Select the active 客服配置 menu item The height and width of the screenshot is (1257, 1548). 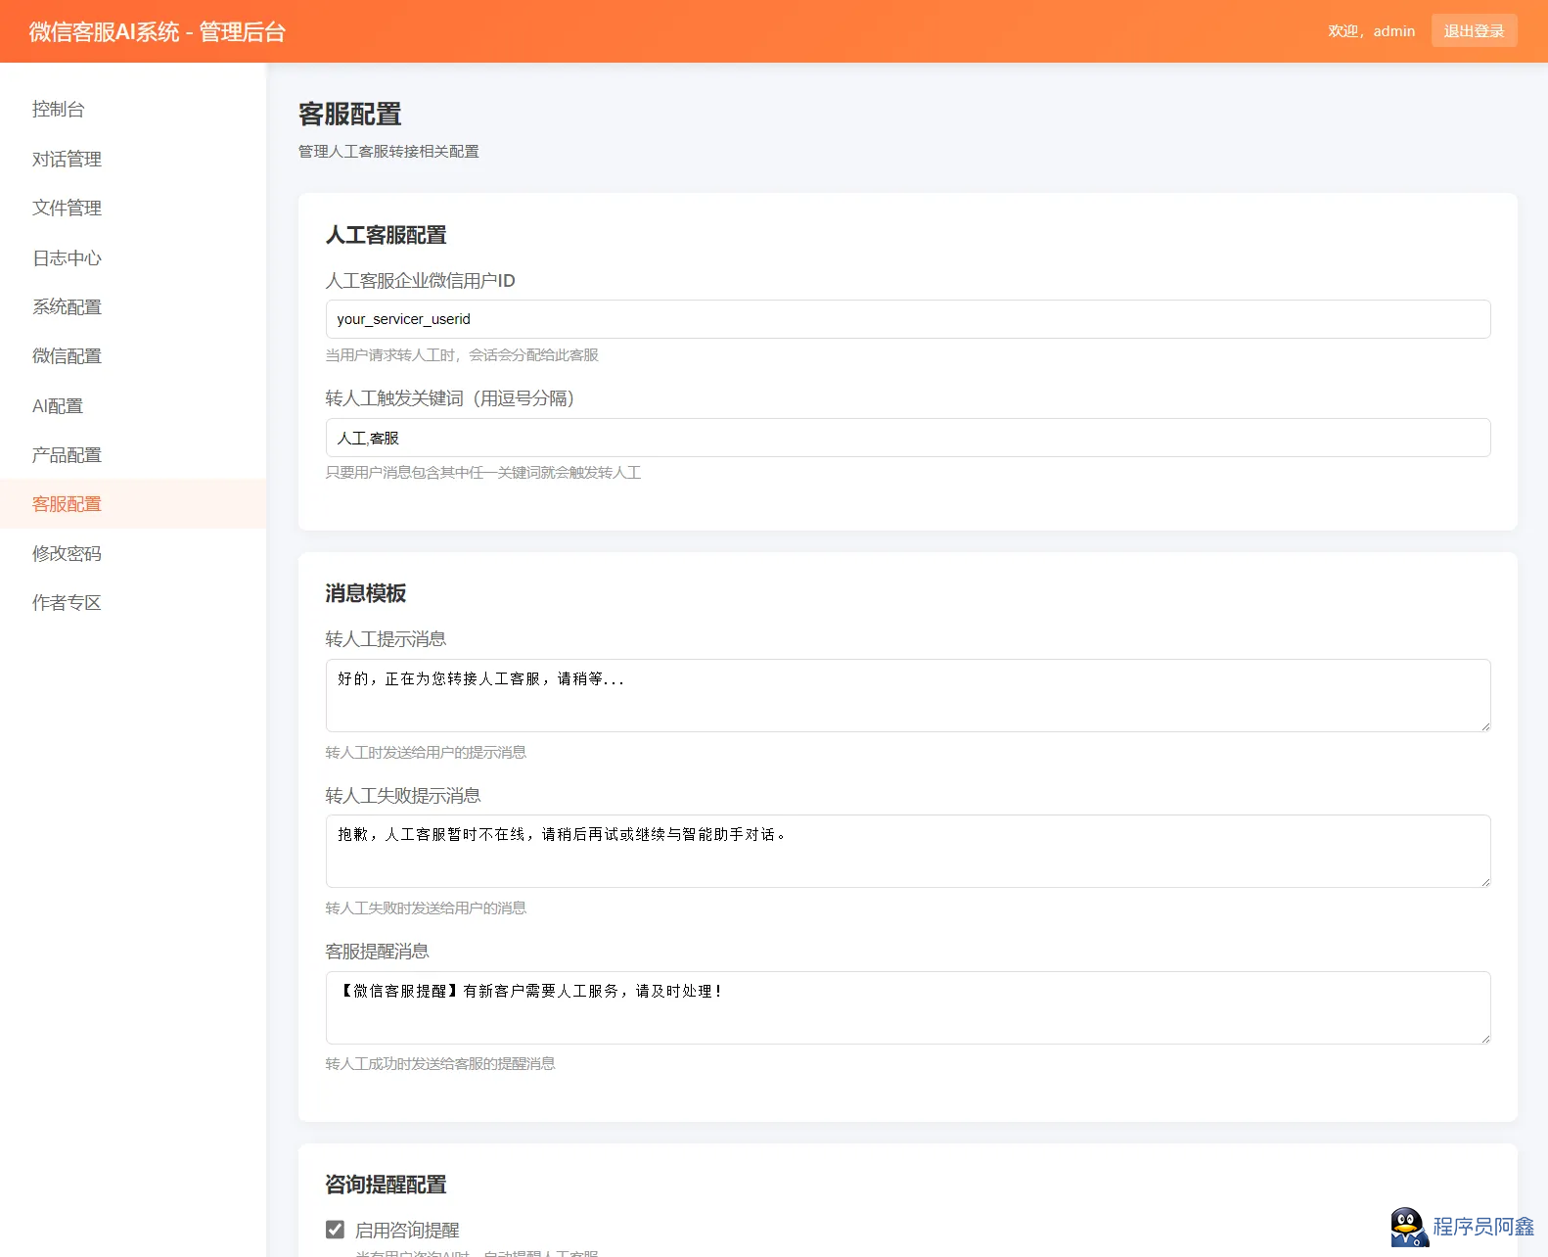point(67,504)
